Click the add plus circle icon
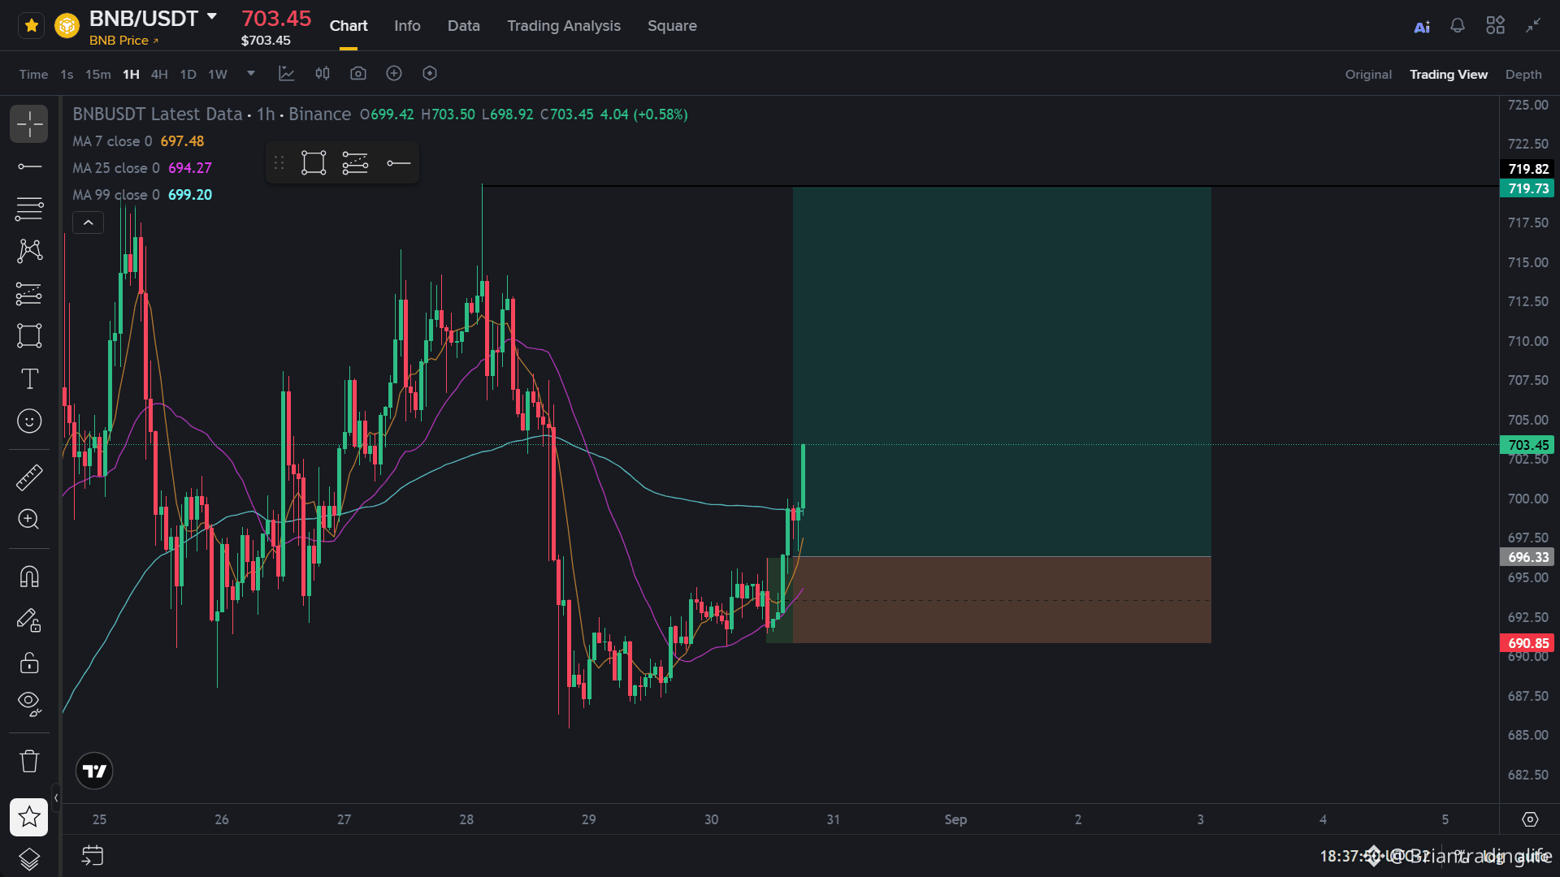The width and height of the screenshot is (1560, 877). click(x=394, y=74)
